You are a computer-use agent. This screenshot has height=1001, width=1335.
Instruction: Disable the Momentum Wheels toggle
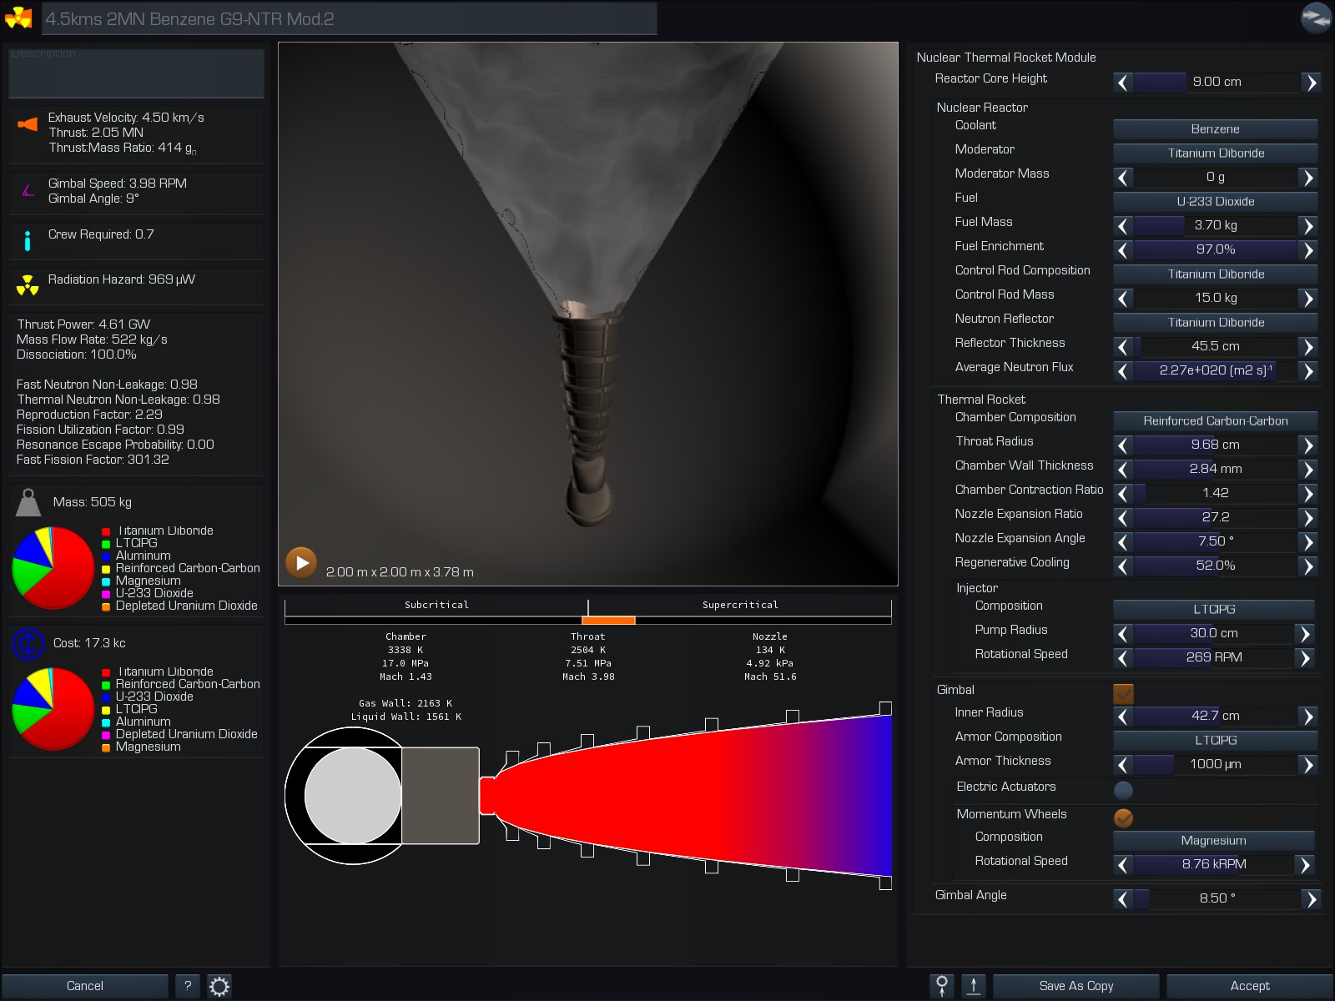coord(1123,817)
